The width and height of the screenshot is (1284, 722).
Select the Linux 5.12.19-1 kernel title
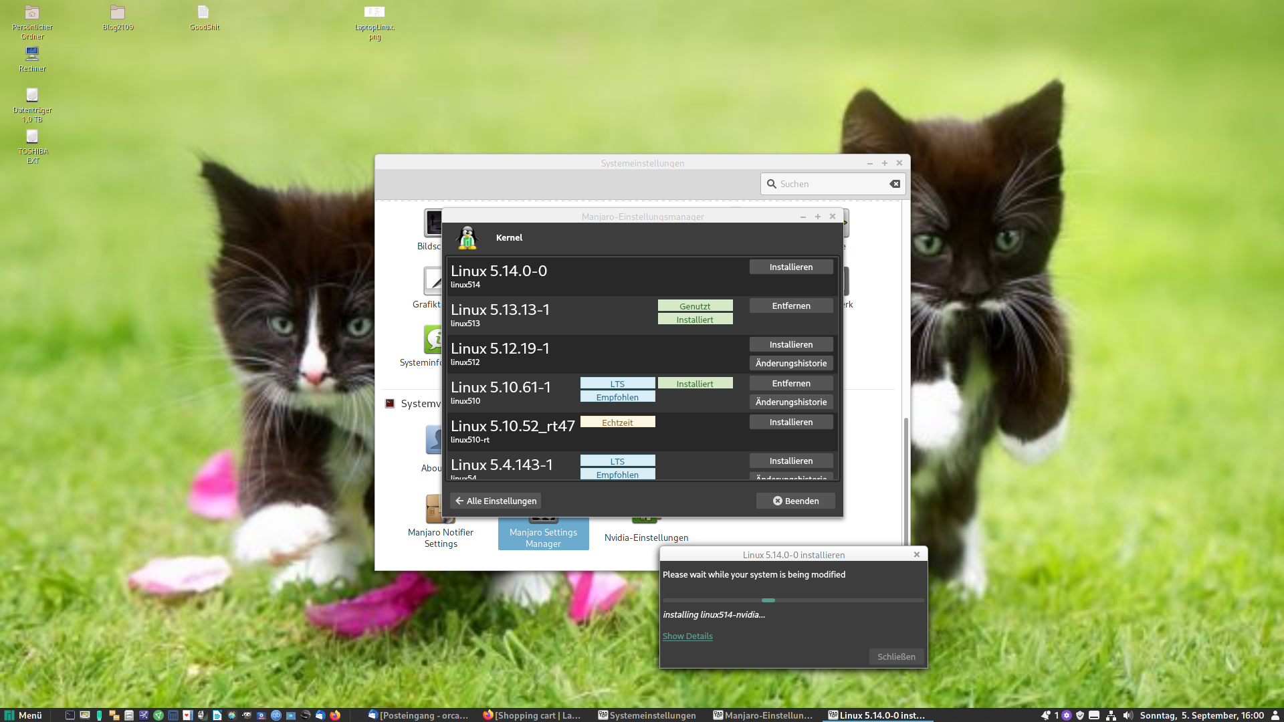(500, 348)
